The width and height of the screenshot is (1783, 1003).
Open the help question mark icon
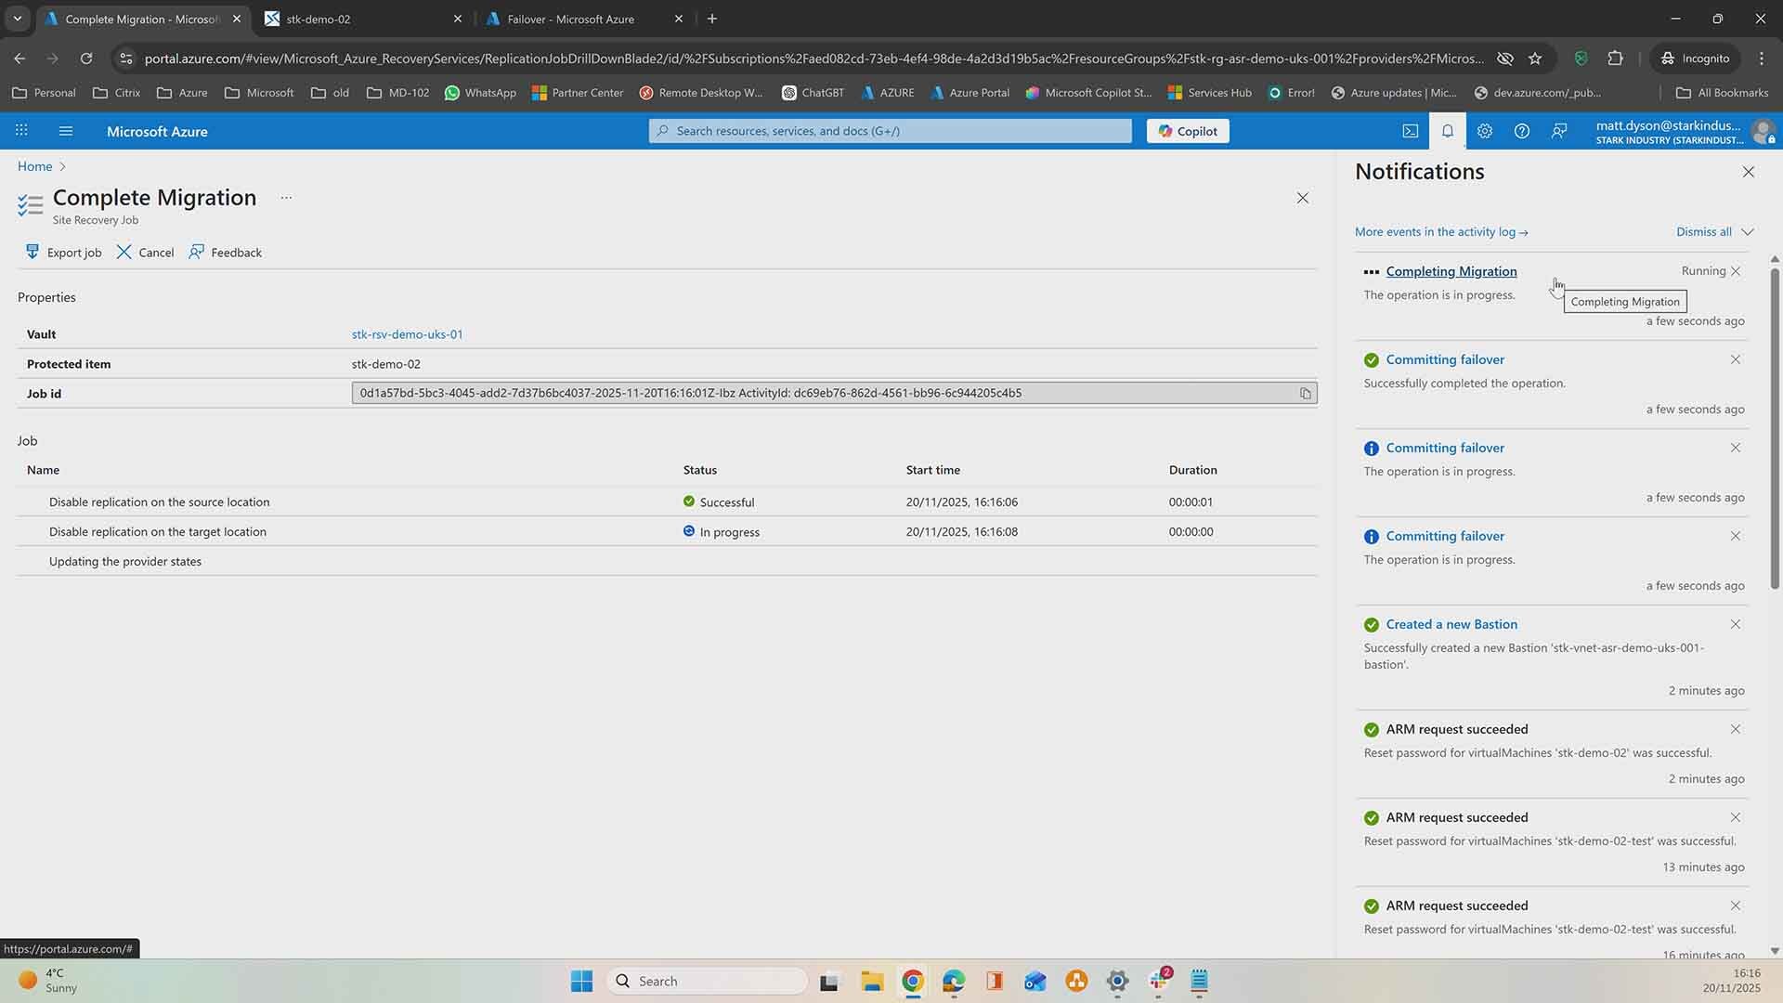1521,131
